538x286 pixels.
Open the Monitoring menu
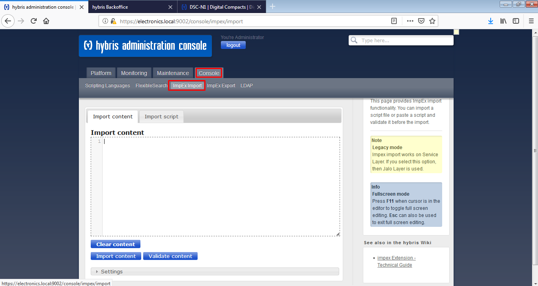point(134,73)
